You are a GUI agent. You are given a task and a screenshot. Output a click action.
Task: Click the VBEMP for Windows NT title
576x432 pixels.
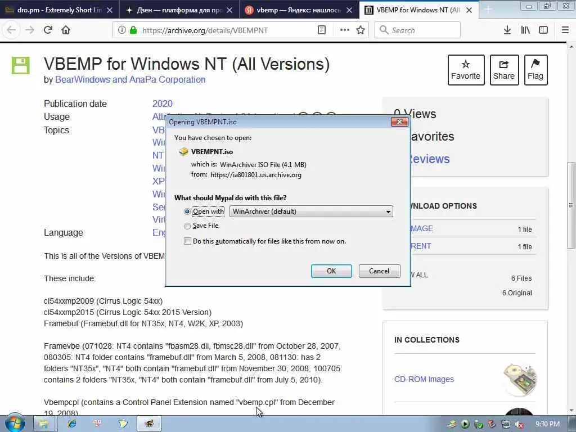click(187, 64)
